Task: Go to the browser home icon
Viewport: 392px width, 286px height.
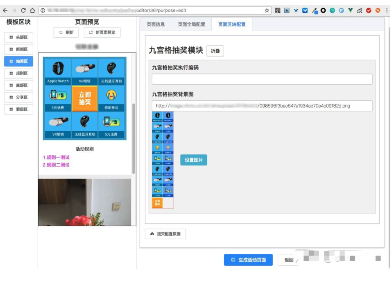Action: (x=32, y=10)
